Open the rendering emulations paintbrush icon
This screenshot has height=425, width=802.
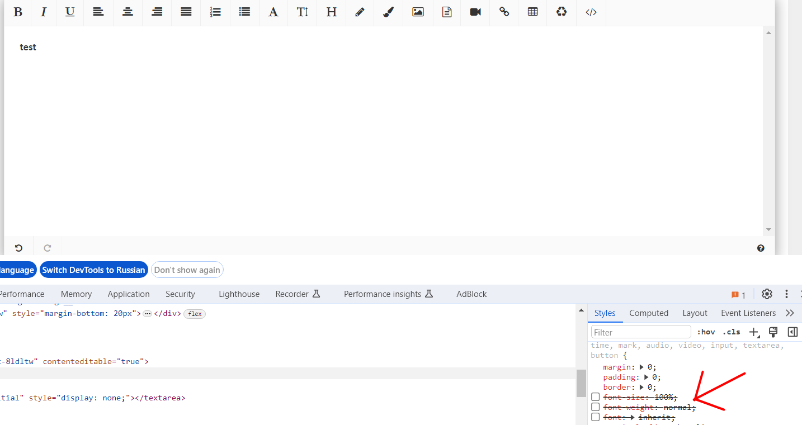click(773, 332)
